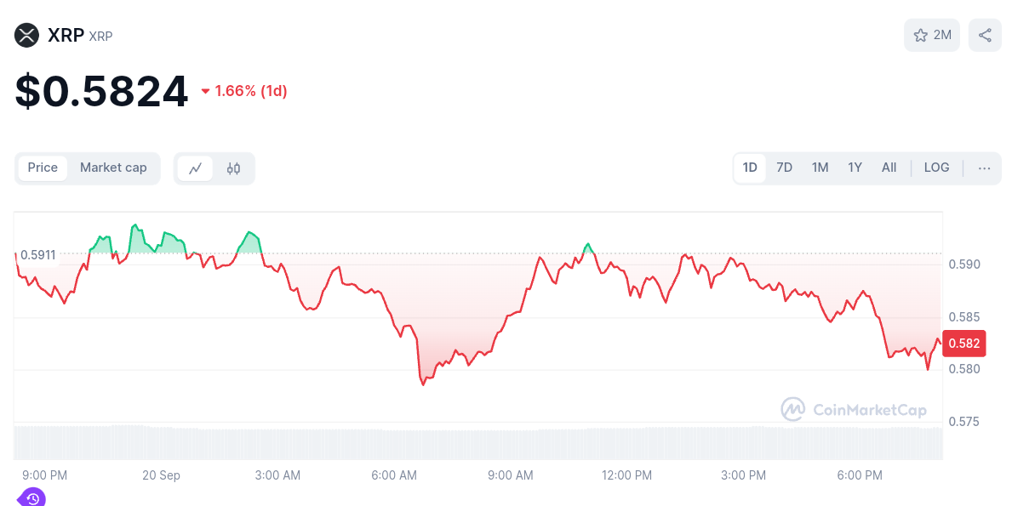Open the share options icon
This screenshot has height=506, width=1012.
(x=985, y=35)
